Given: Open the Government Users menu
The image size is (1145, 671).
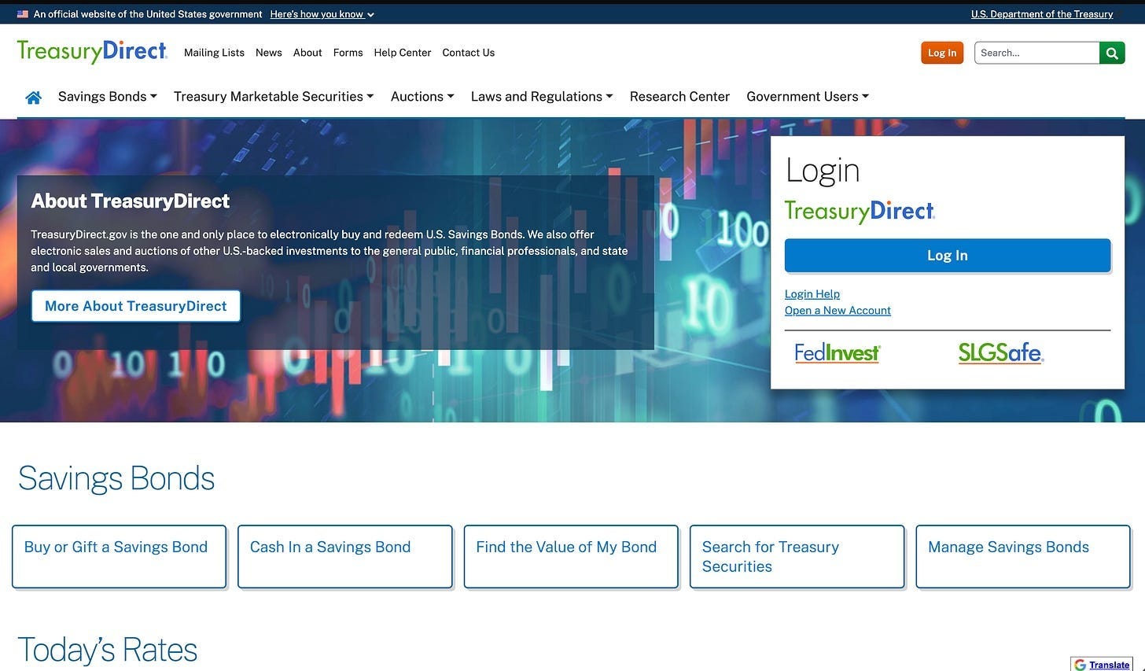Looking at the screenshot, I should tap(808, 97).
